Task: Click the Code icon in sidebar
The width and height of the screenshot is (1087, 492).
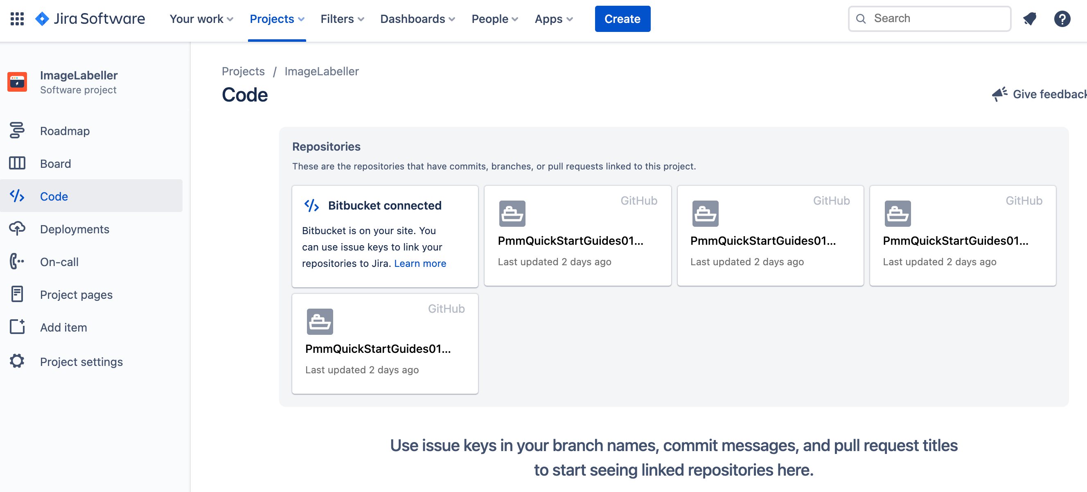Action: [x=17, y=196]
